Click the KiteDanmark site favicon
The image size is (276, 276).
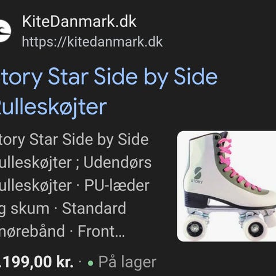[5, 31]
